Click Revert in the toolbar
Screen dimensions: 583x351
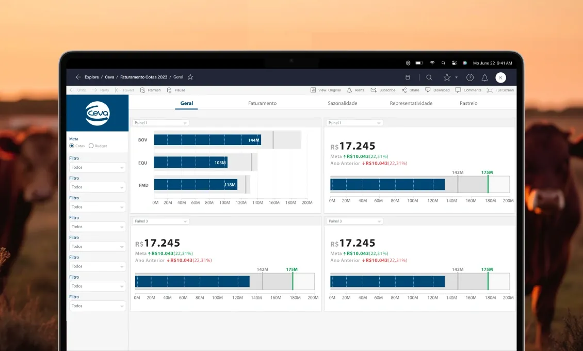[x=124, y=90]
